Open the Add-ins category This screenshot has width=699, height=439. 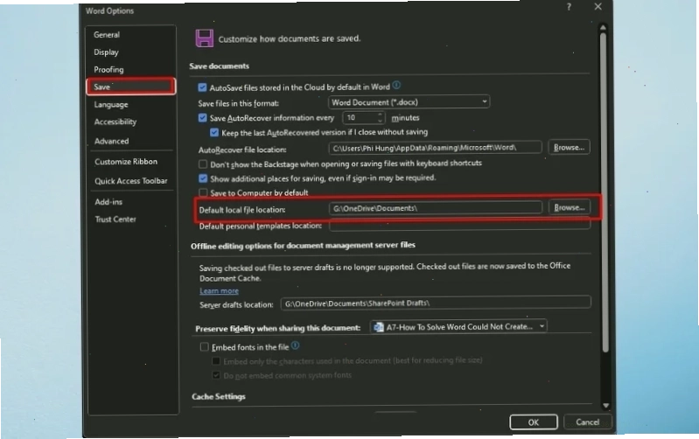[108, 202]
